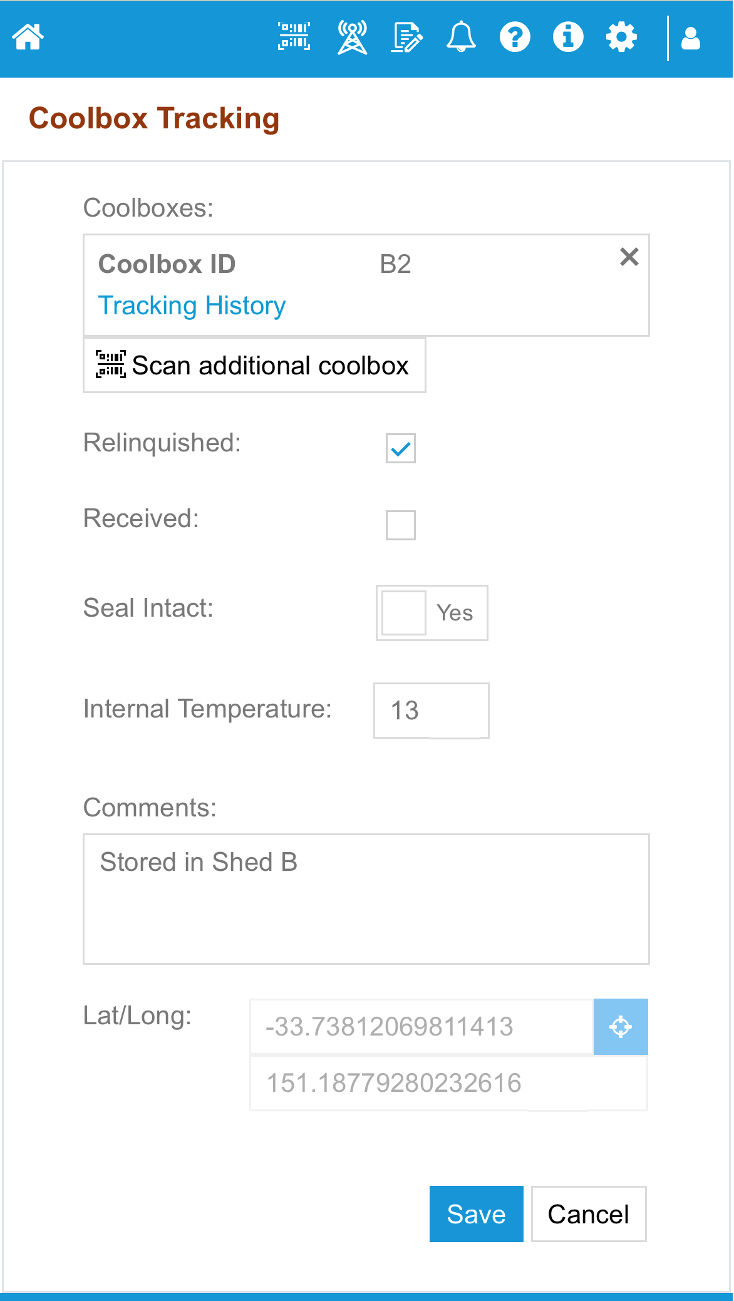
Task: Click the user profile icon
Action: (x=691, y=38)
